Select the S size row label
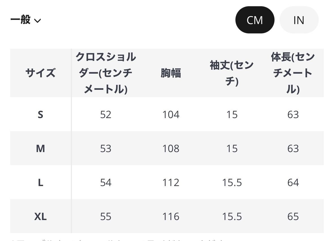The height and width of the screenshot is (241, 334). tap(41, 114)
